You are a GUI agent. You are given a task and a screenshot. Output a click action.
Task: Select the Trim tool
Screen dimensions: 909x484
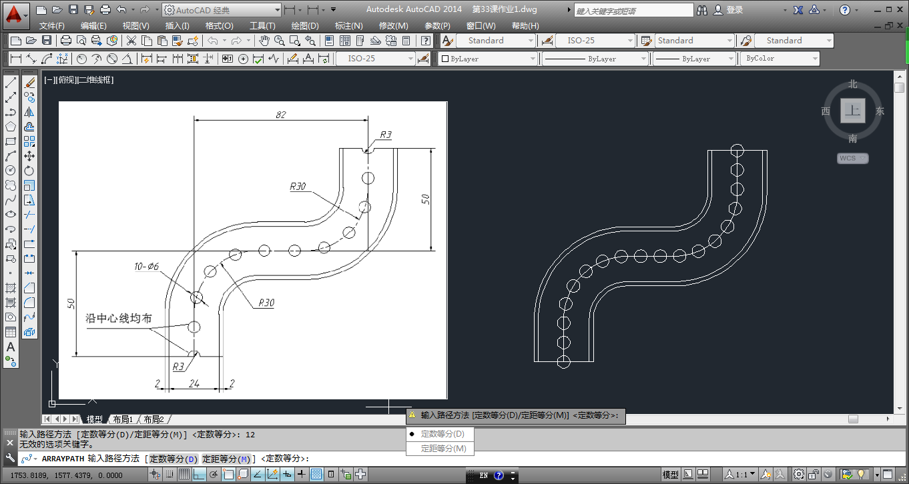[29, 215]
